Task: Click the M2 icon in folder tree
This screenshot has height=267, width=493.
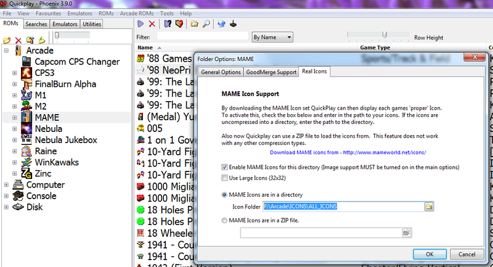Action: 26,106
